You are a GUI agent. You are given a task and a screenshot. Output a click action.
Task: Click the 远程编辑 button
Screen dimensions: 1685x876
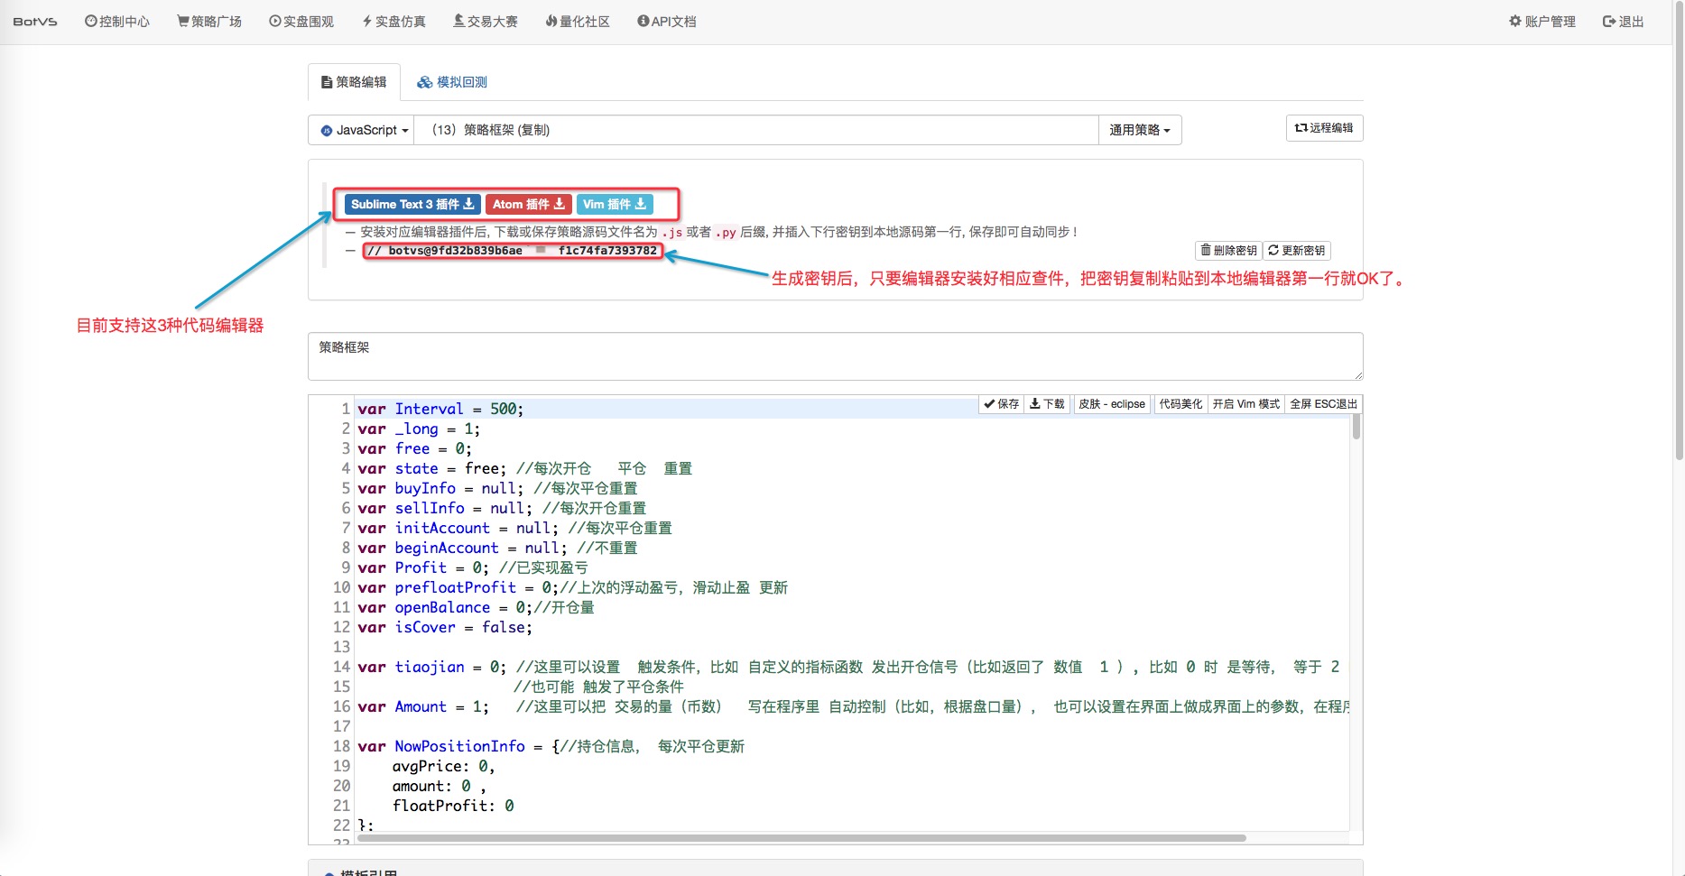coord(1324,128)
